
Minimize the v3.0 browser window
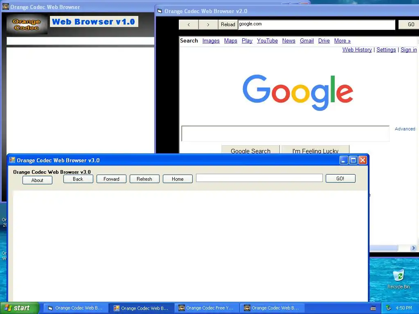click(343, 160)
